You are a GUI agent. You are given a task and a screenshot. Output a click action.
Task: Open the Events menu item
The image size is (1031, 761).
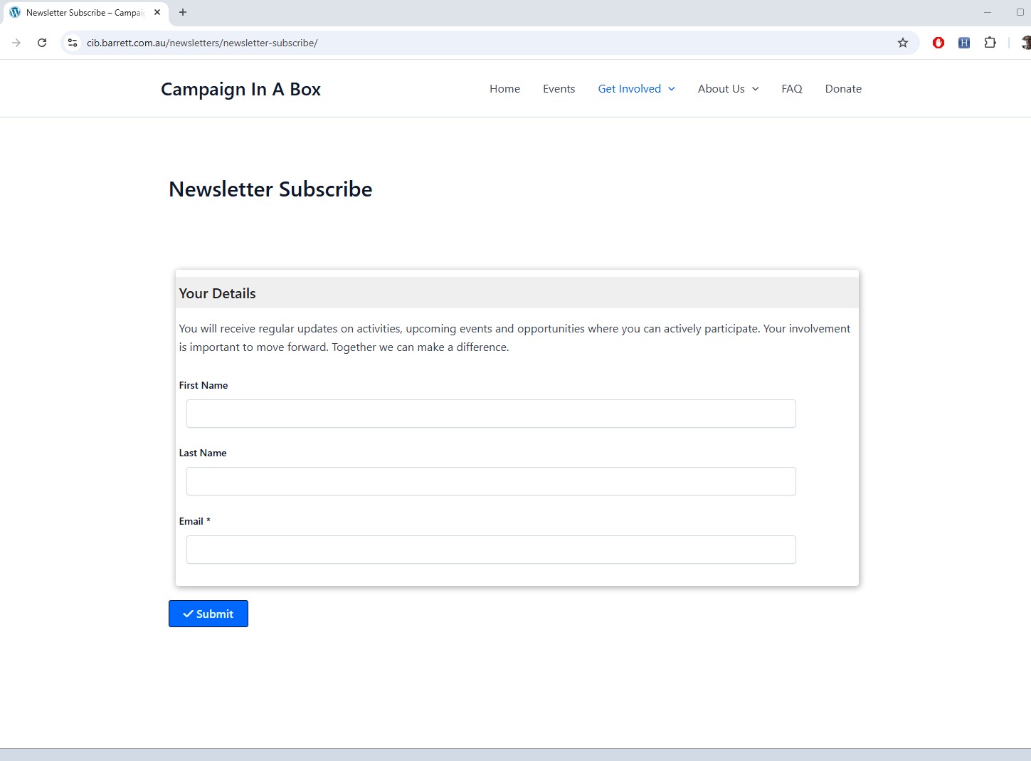pos(559,89)
